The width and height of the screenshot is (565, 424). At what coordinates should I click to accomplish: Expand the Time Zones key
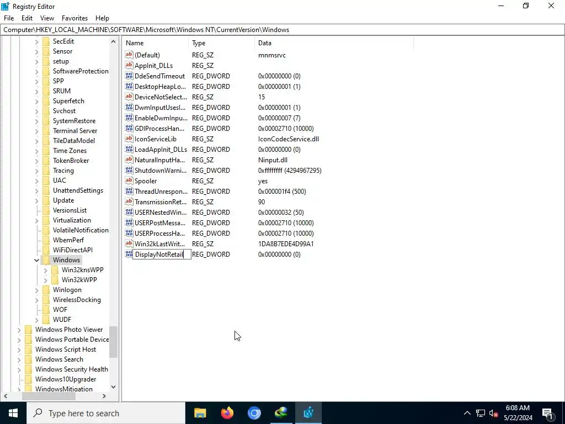pos(37,151)
